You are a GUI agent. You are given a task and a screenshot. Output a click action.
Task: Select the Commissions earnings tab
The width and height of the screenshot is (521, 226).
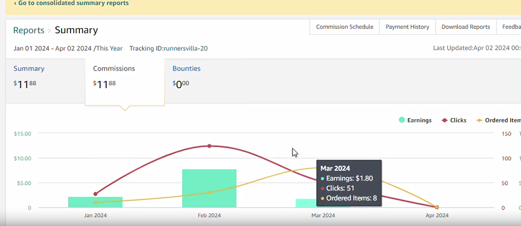(x=124, y=82)
